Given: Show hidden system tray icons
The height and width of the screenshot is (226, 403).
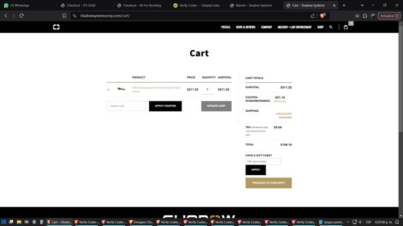Looking at the screenshot, I should (x=348, y=222).
